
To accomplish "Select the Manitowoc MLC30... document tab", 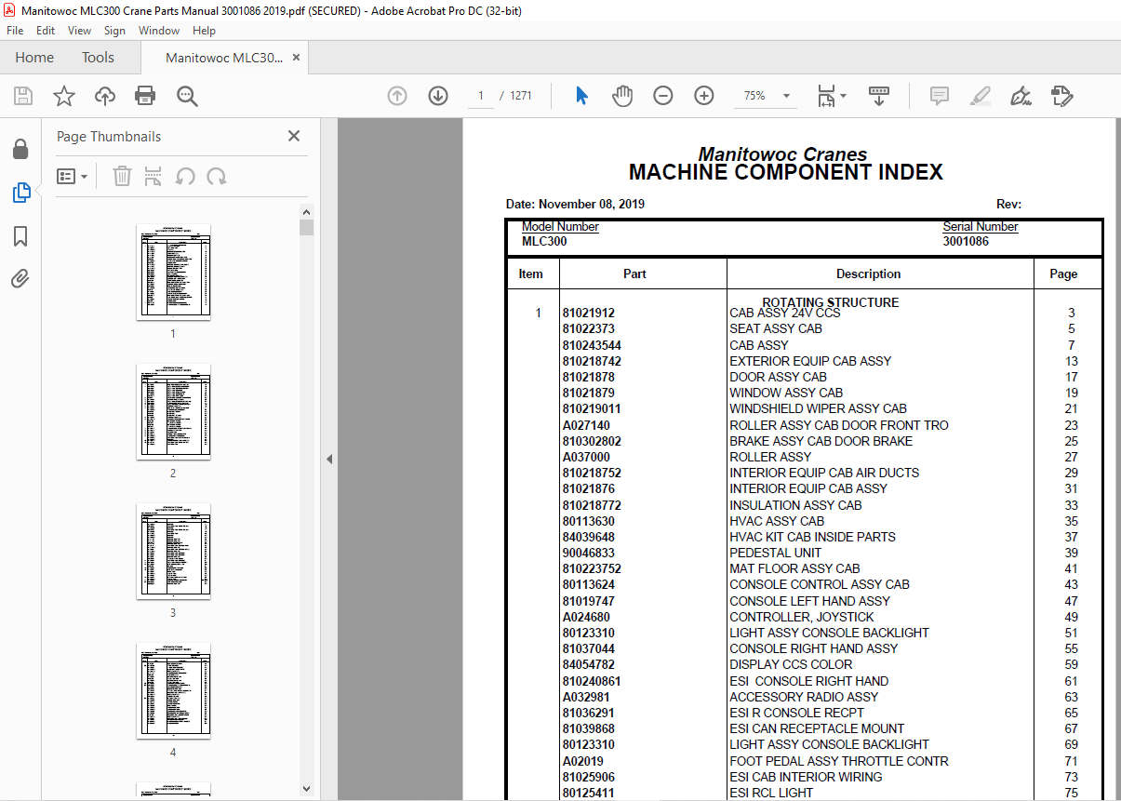I will click(224, 58).
